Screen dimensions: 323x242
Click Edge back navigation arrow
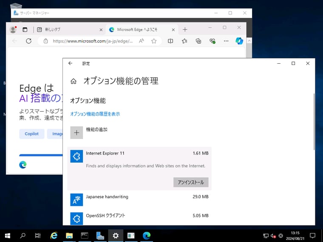tap(14, 41)
